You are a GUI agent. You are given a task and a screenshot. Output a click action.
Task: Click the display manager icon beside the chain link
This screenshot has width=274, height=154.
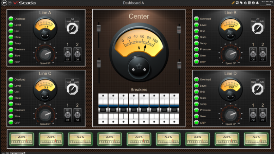237,3
